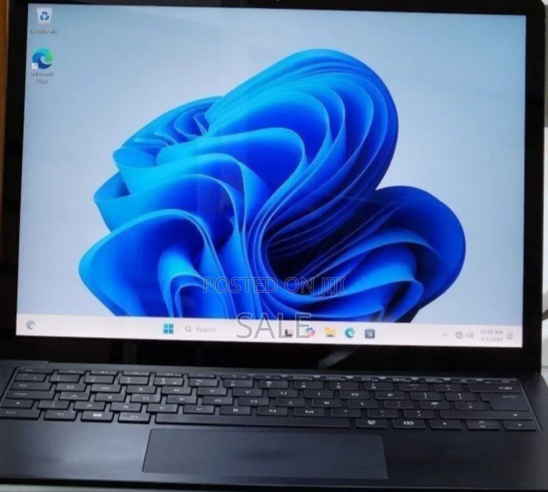Open Microsoft Store from the taskbar

[x=370, y=333]
